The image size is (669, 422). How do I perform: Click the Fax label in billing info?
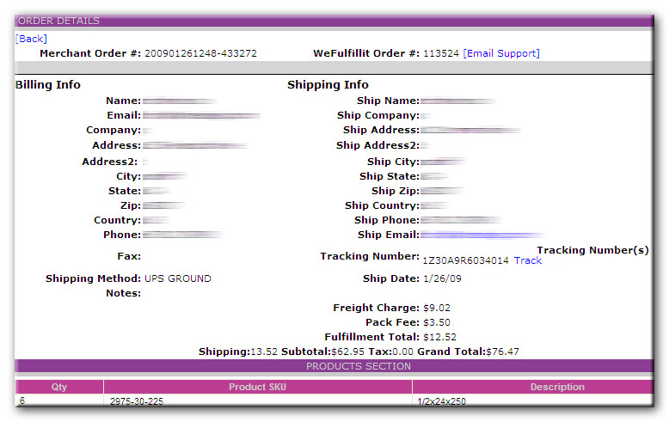[129, 256]
